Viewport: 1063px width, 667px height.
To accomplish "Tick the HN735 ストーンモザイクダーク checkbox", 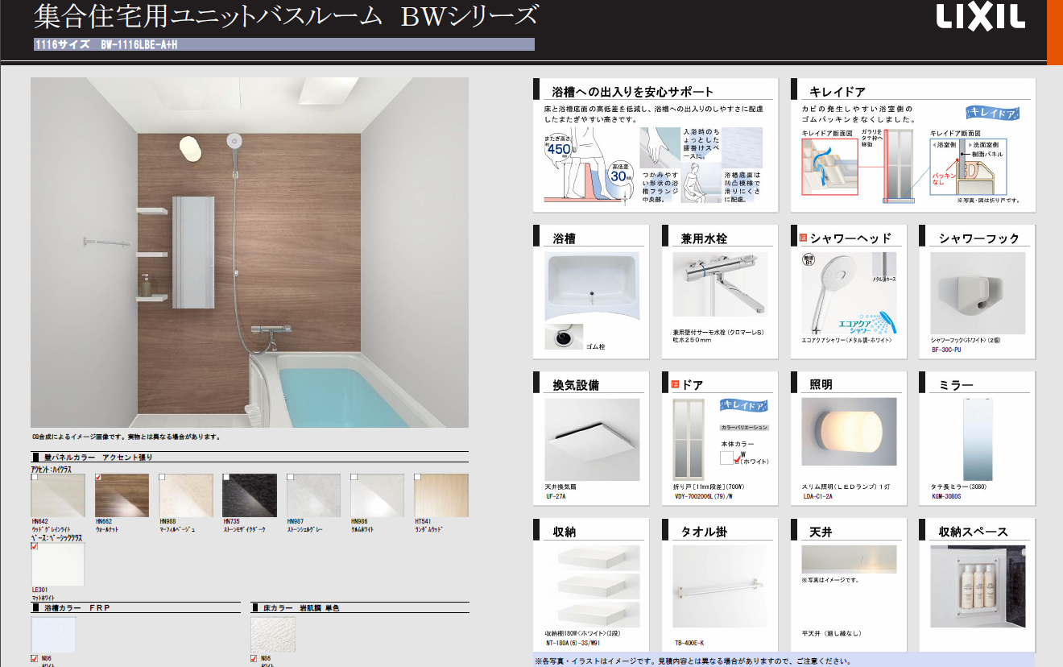I will [x=226, y=478].
